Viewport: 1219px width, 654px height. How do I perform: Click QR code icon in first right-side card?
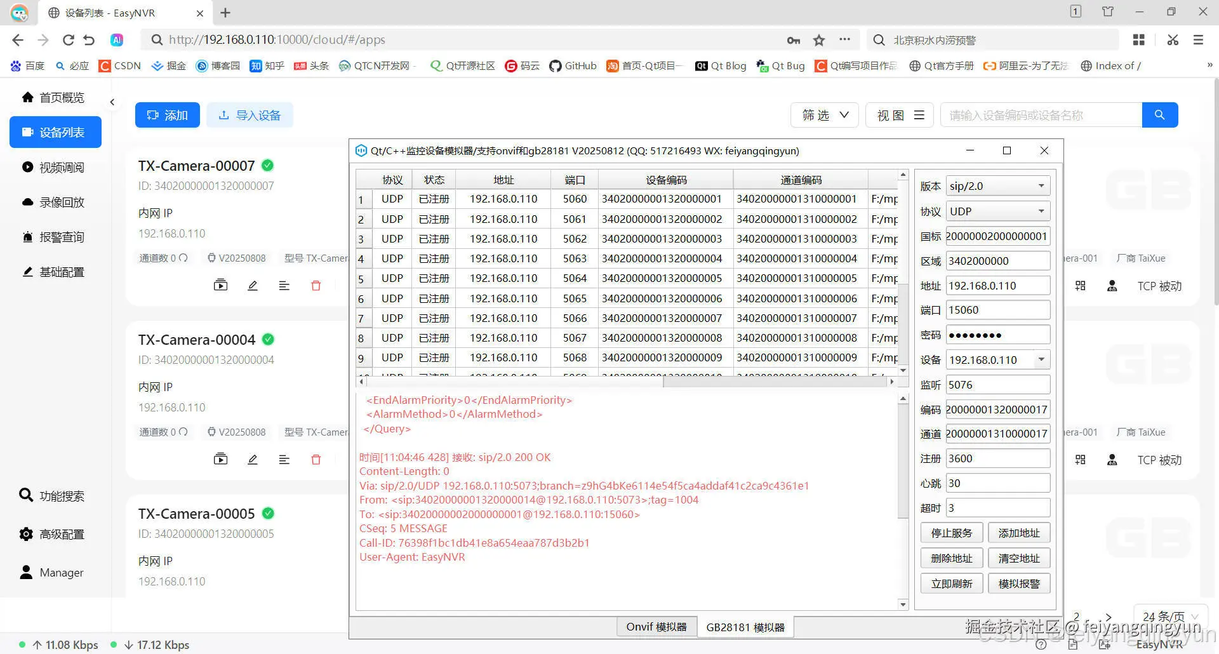1080,286
